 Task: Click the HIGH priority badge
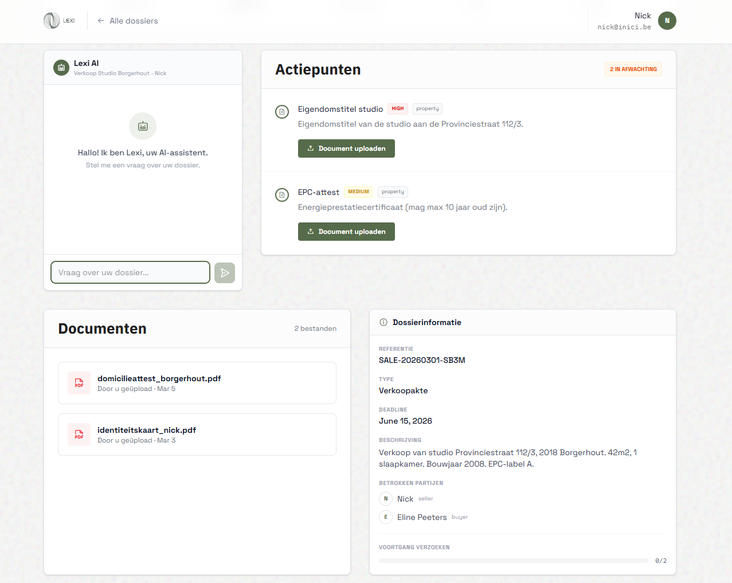click(x=397, y=109)
